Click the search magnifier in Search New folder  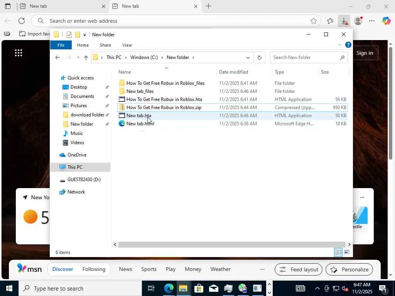point(342,58)
